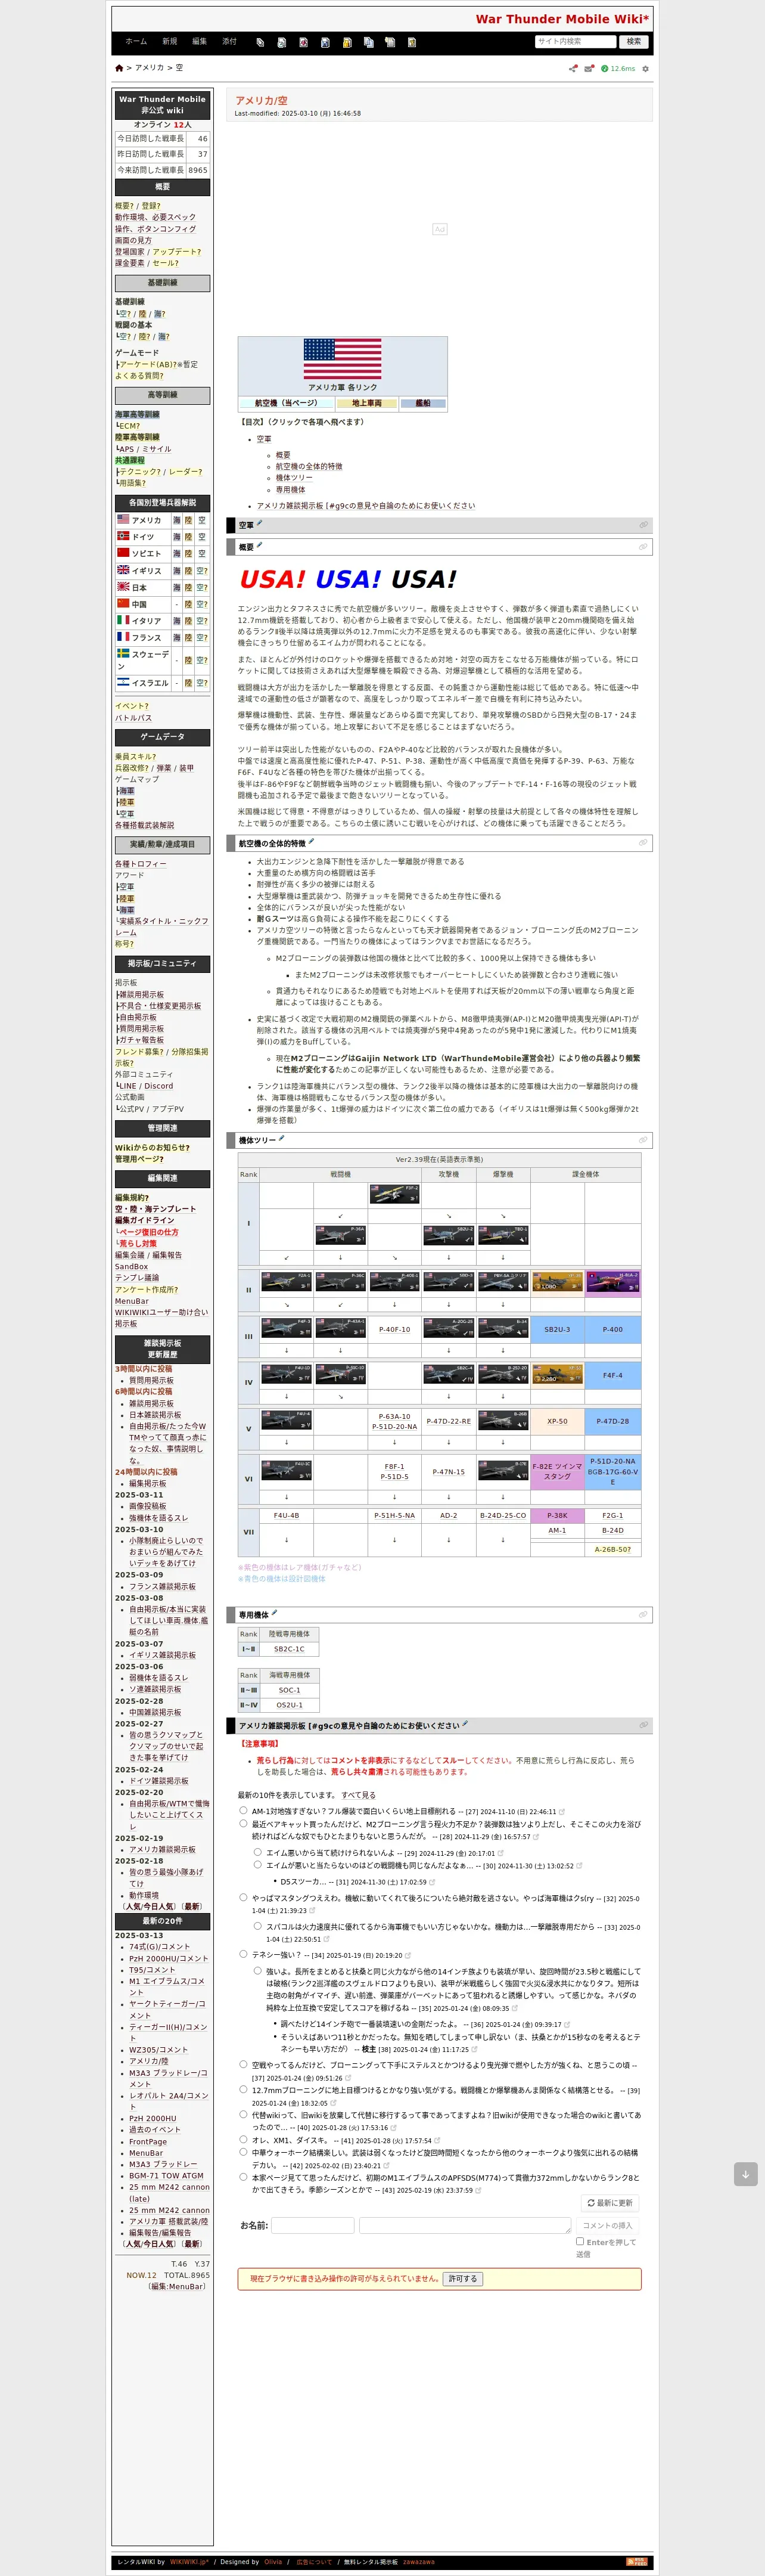Open the SB2U-3 premium aircraft cell
This screenshot has height=2576, width=765.
coord(557,1329)
